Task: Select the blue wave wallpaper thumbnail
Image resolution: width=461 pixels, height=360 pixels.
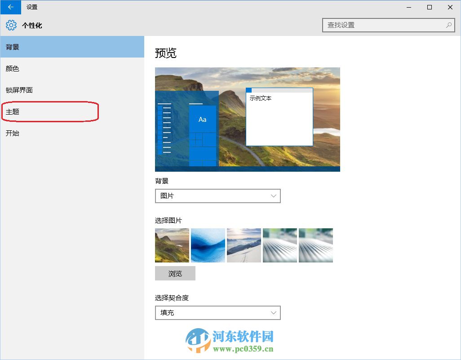Action: click(x=208, y=245)
